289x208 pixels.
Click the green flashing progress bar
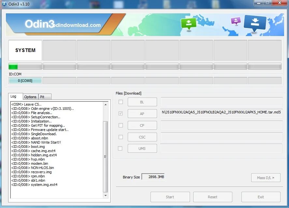pos(25,66)
